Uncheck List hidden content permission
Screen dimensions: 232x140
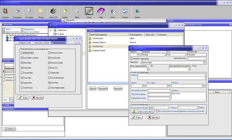[22, 58]
